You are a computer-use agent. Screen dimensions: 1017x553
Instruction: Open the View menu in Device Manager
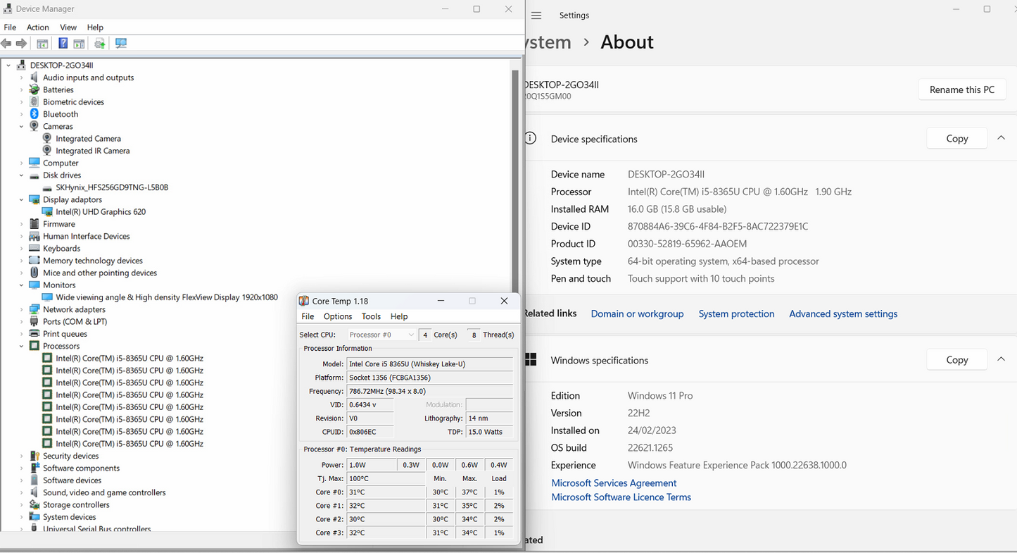point(68,27)
